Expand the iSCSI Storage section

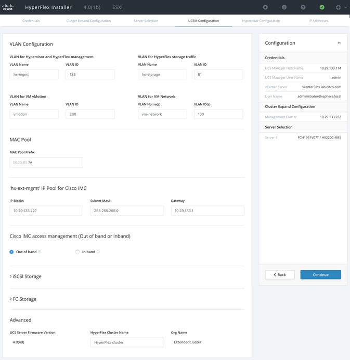pos(25,276)
